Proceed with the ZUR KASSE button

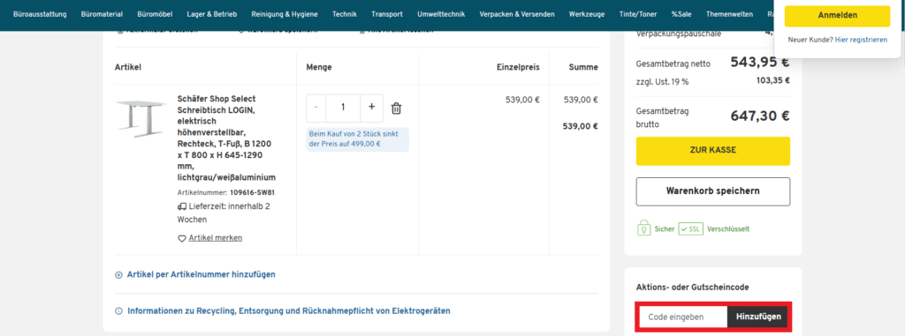[713, 151]
